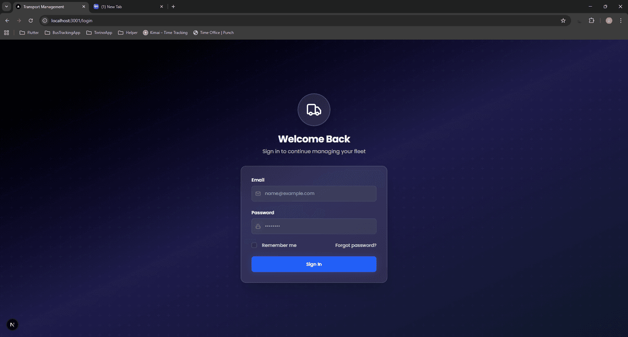Click the envelope icon in the Email field
Viewport: 628px width, 337px height.
(258, 193)
